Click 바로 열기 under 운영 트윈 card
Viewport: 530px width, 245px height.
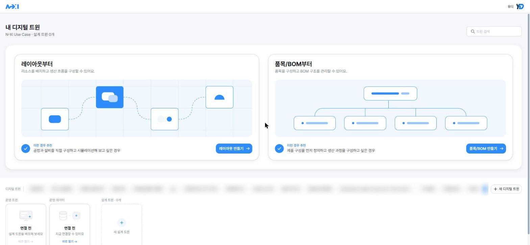tap(26, 242)
